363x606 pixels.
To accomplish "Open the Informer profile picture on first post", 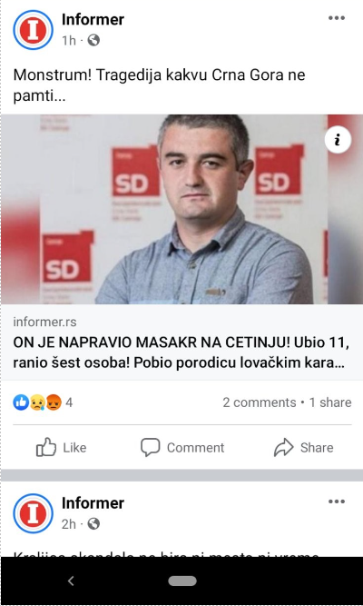I will [33, 30].
